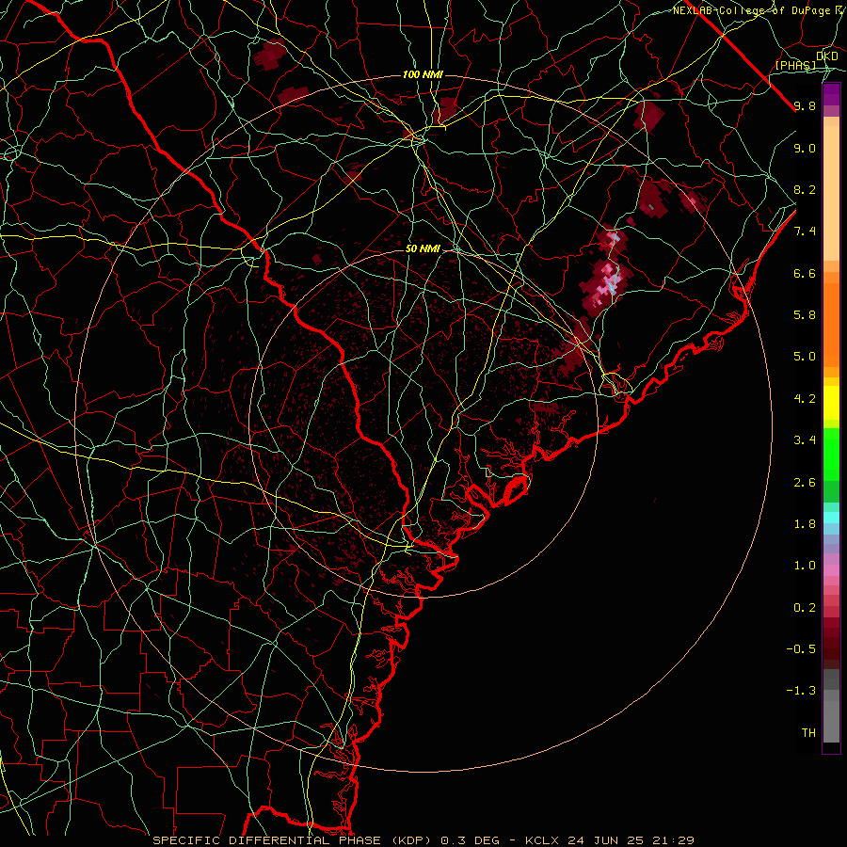Select the 4.2 scale value

pyautogui.click(x=805, y=399)
